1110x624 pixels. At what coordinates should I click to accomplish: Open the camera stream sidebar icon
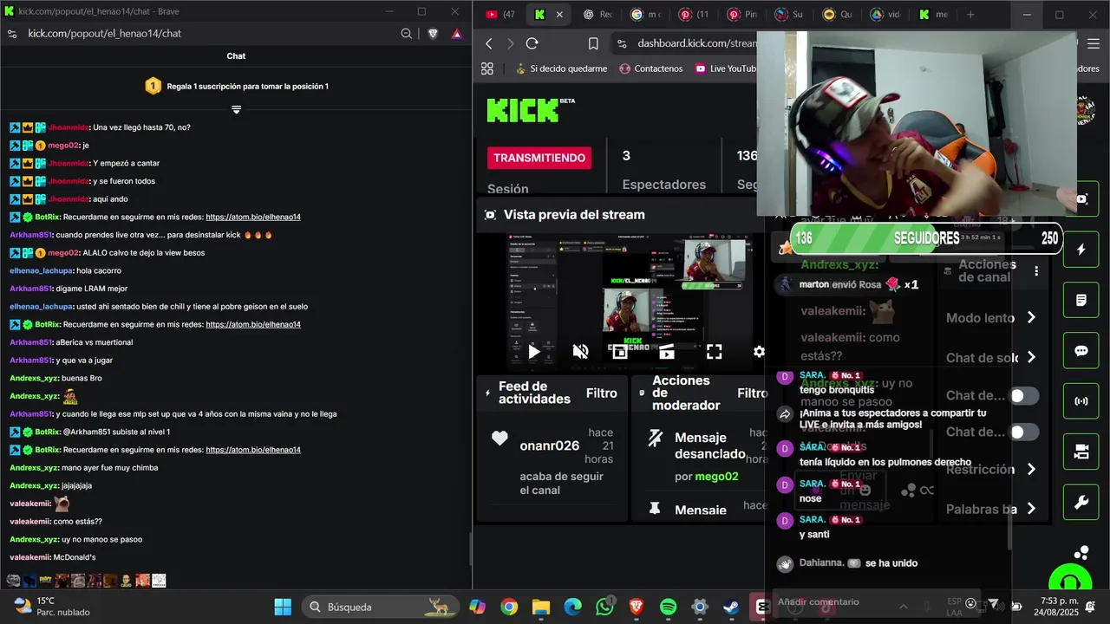(1081, 452)
